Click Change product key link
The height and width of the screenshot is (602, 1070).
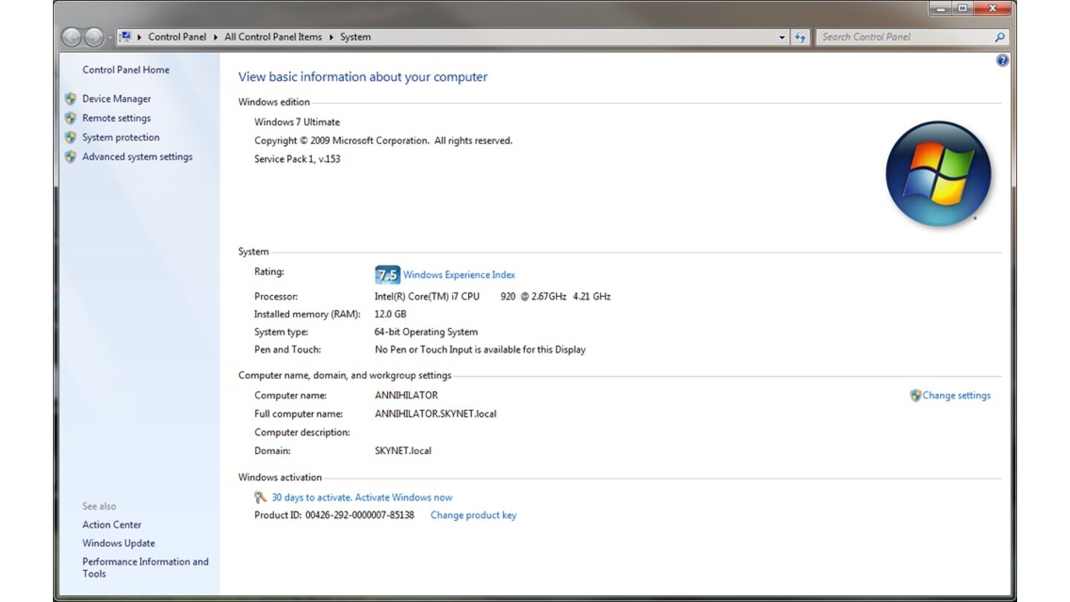point(473,515)
